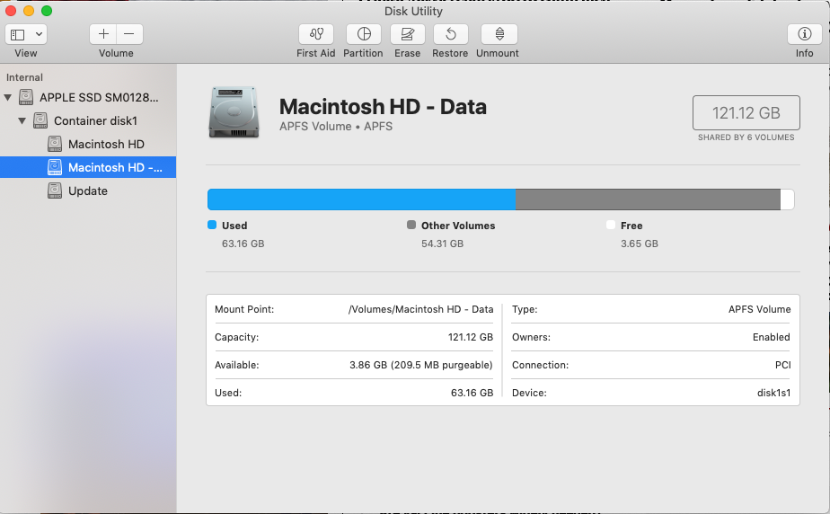Click the Erase toolbar icon

407,34
